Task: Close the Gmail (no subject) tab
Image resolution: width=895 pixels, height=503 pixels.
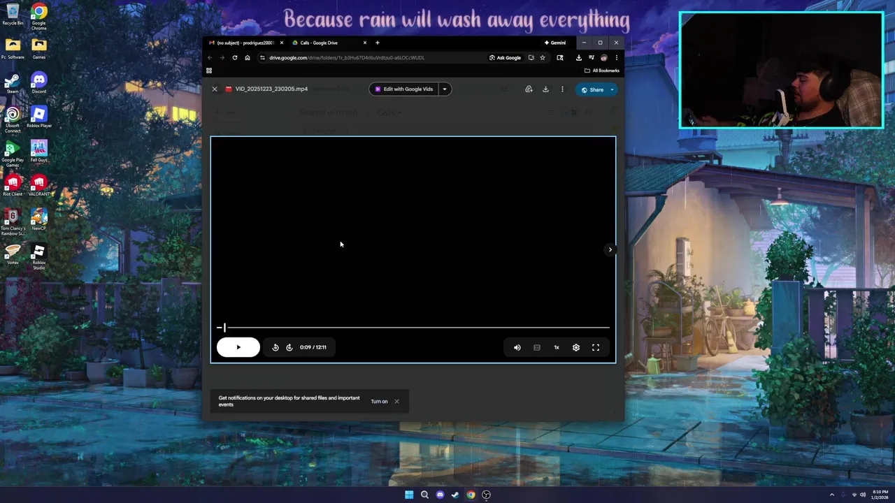Action: 282,43
